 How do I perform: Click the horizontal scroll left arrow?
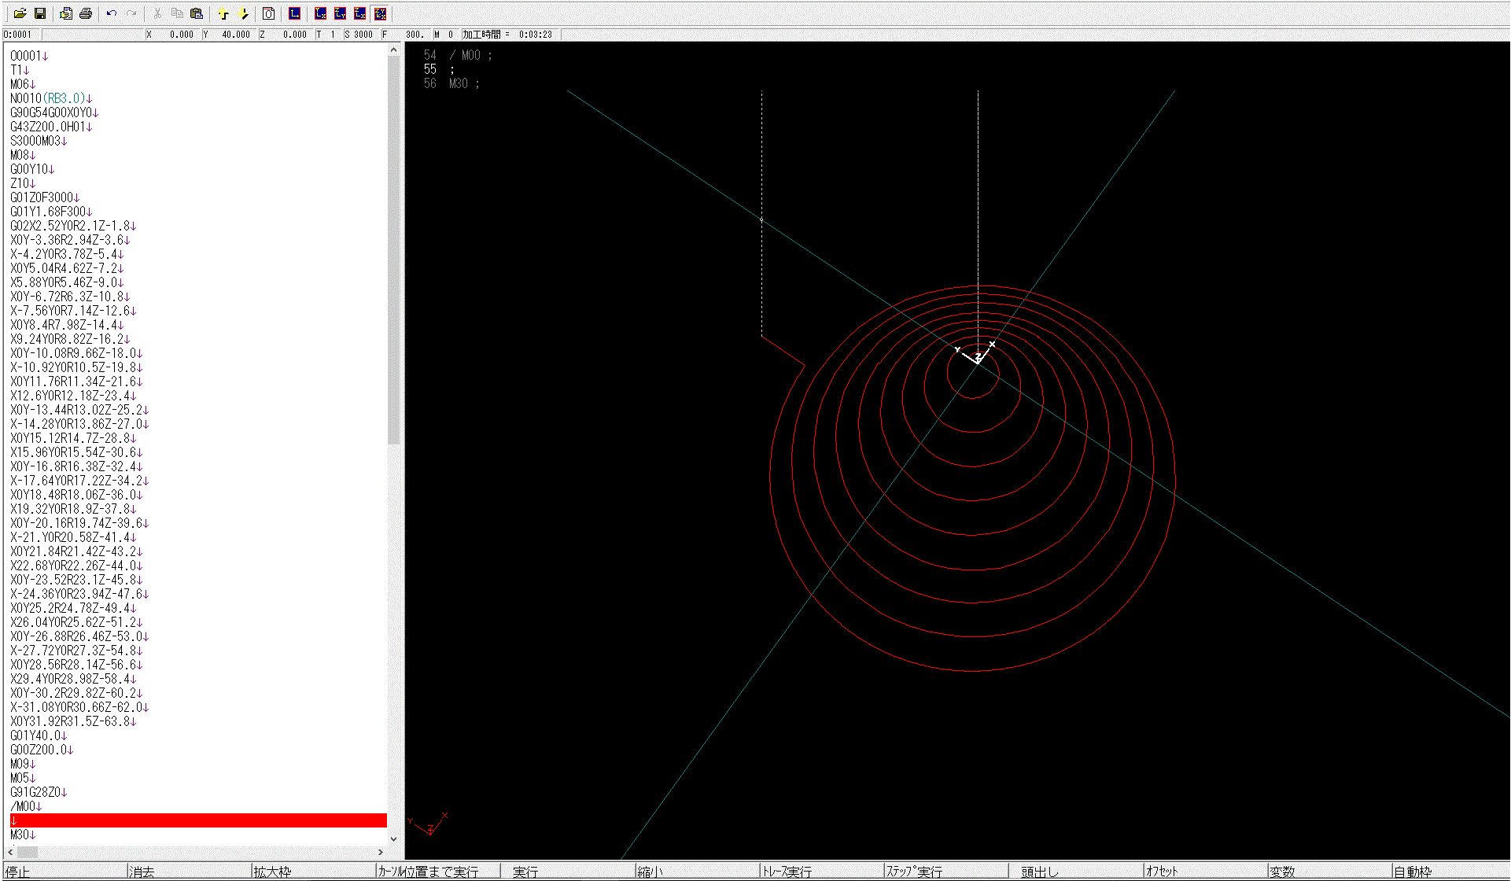pyautogui.click(x=10, y=852)
